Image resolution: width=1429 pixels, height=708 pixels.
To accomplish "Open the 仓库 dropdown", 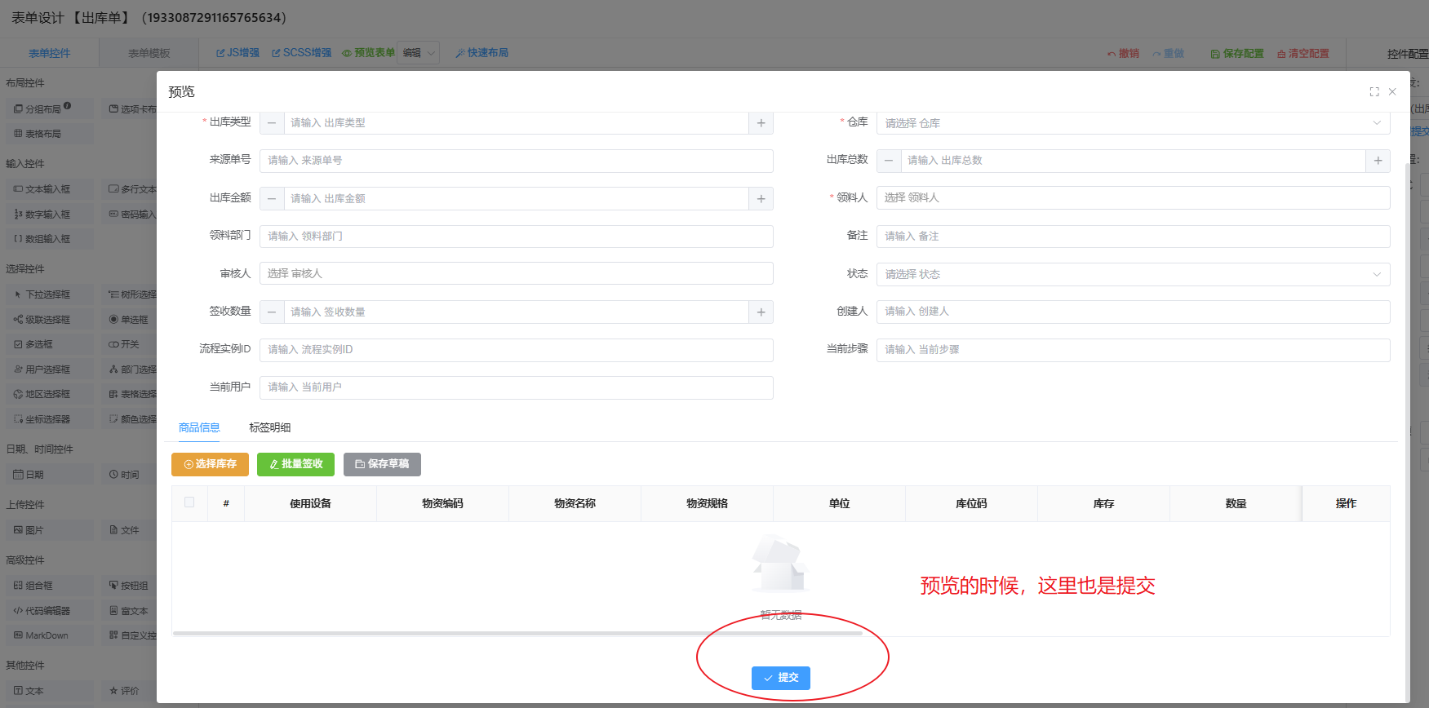I will [x=1133, y=123].
